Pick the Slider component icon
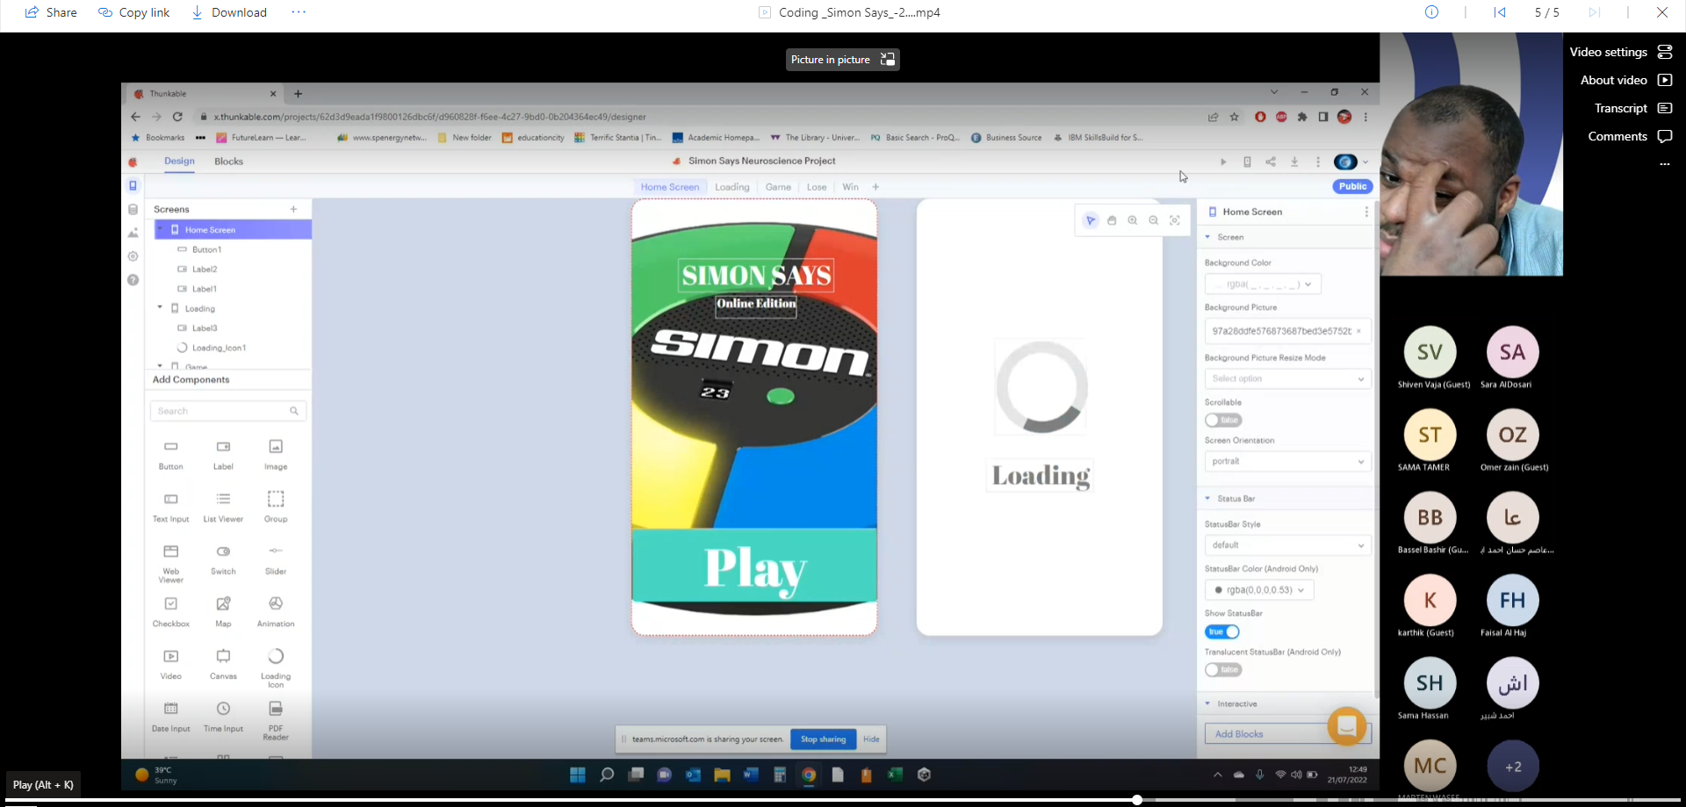This screenshot has width=1686, height=807. [x=276, y=551]
